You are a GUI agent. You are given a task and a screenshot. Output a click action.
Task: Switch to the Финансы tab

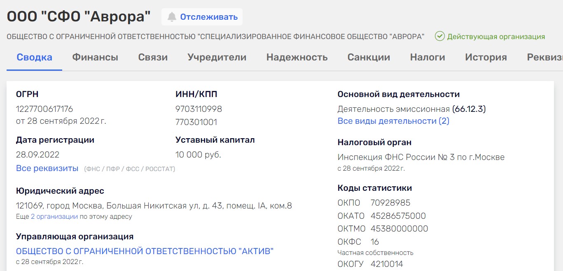(x=95, y=58)
